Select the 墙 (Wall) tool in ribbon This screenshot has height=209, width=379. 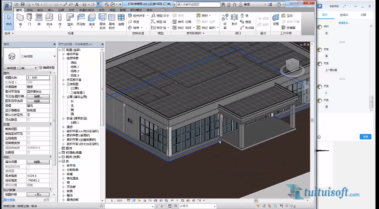(x=20, y=20)
